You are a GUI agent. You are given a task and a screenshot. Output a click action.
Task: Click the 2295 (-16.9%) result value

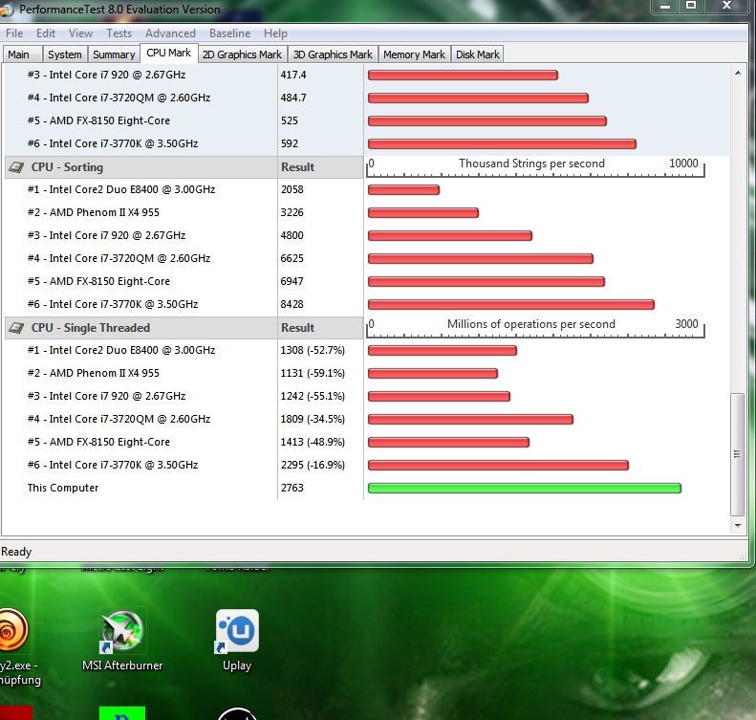point(313,465)
